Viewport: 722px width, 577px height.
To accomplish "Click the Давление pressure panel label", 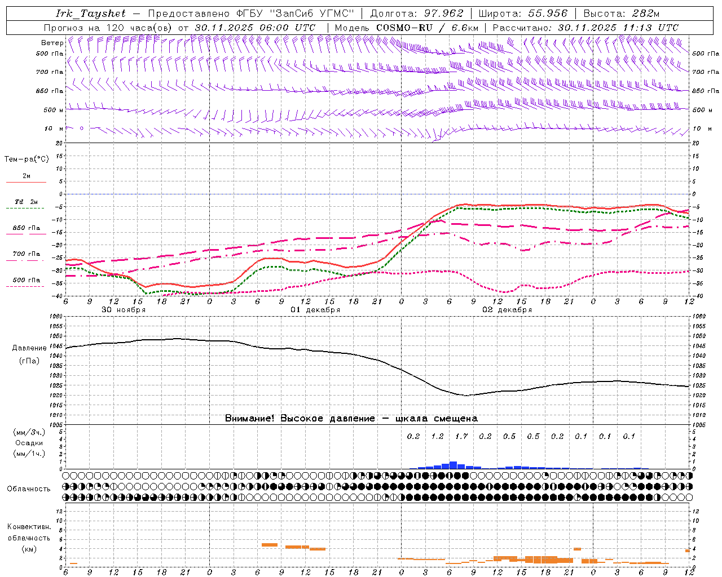I will click(x=29, y=348).
